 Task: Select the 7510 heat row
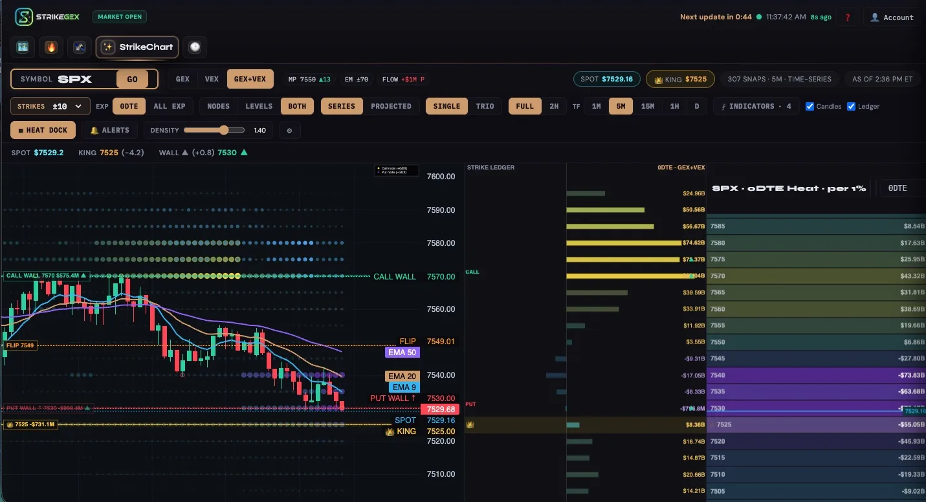pyautogui.click(x=817, y=474)
